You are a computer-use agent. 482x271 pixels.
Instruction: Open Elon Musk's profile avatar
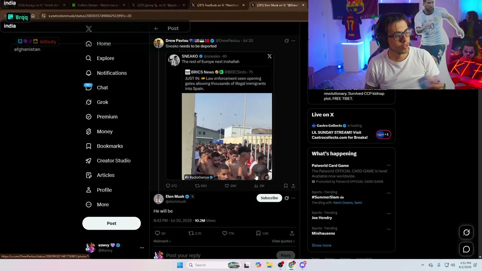(159, 199)
